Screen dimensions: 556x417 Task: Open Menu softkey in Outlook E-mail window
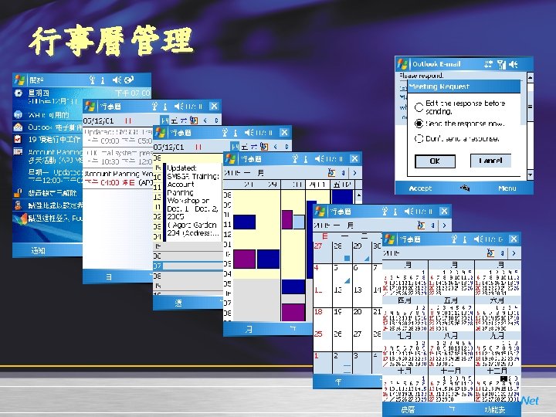click(507, 188)
